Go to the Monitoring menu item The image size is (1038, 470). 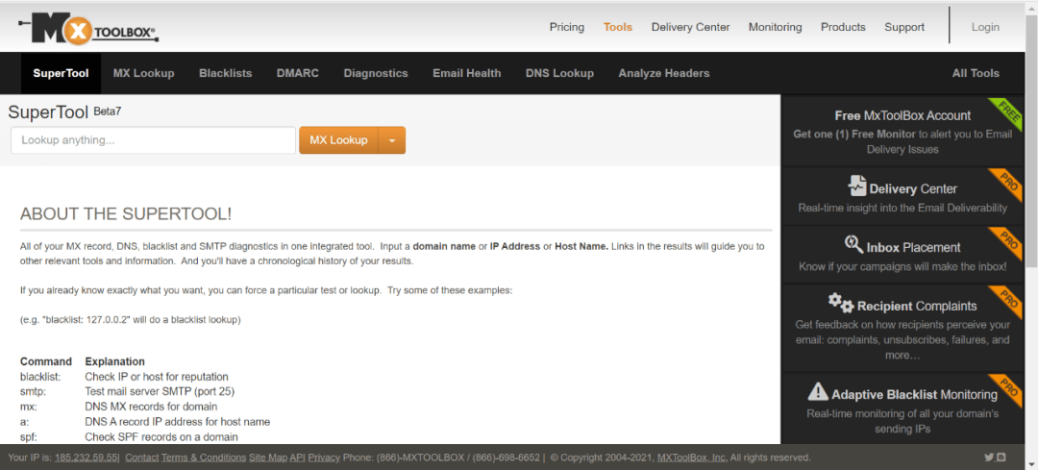pos(776,27)
